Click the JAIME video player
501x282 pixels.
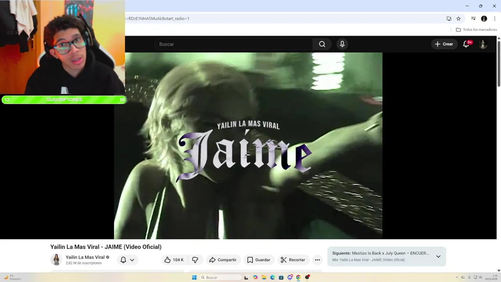[x=248, y=146]
